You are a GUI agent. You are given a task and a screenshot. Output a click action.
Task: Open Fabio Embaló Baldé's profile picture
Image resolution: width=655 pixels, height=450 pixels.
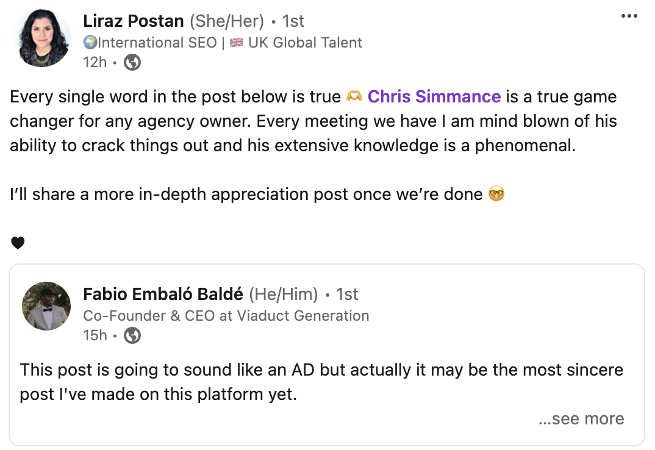click(x=46, y=306)
